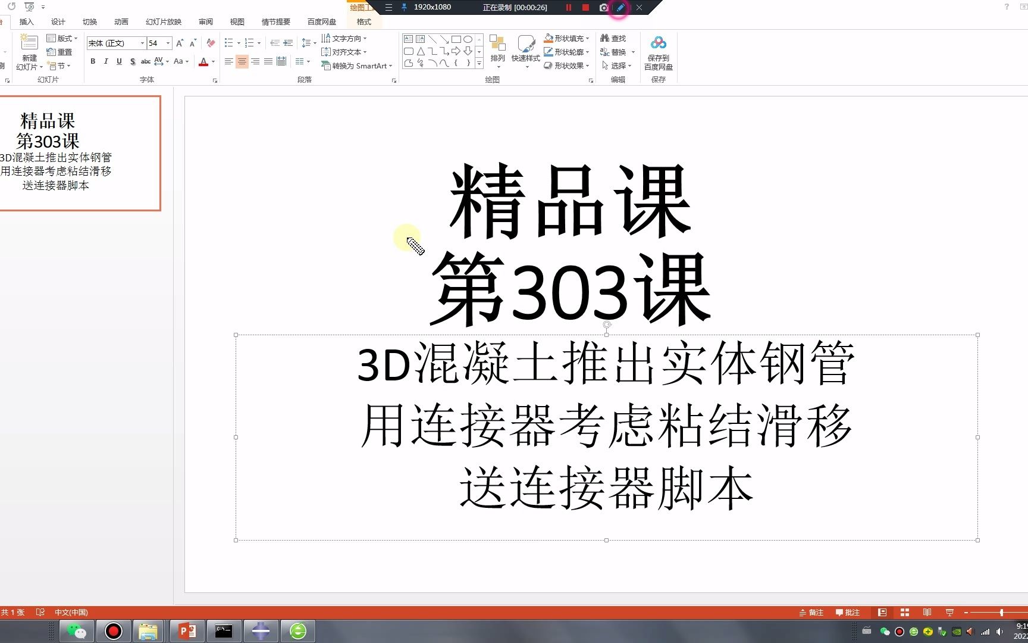This screenshot has height=643, width=1028.
Task: Switch to the 审阅 ribbon tab
Action: pyautogui.click(x=205, y=21)
